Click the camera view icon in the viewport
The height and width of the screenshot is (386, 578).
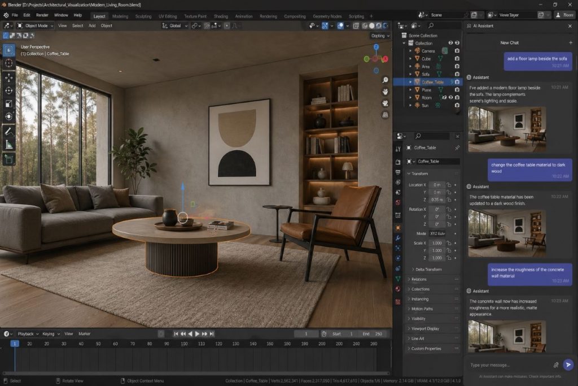click(x=385, y=103)
